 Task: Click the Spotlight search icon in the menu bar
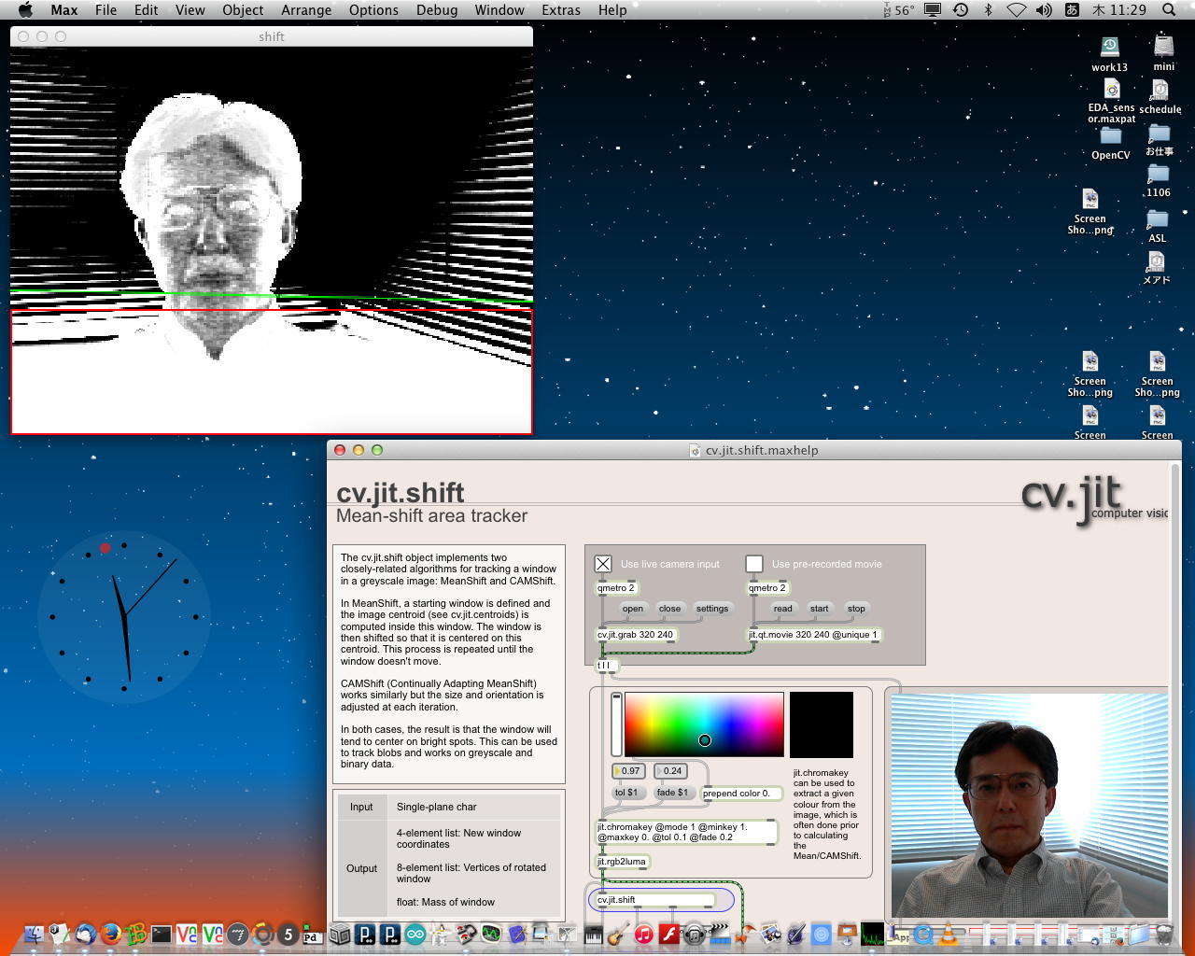coord(1169,10)
